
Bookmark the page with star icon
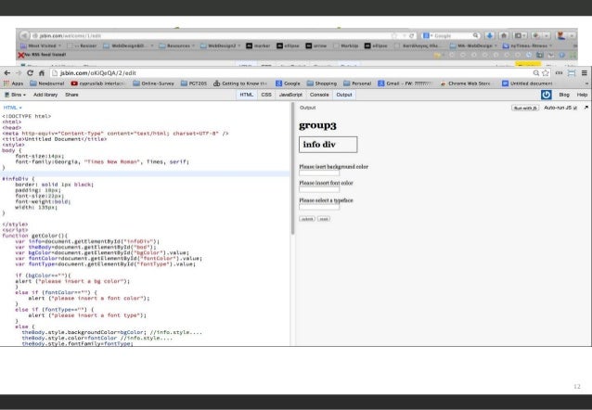[x=547, y=71]
